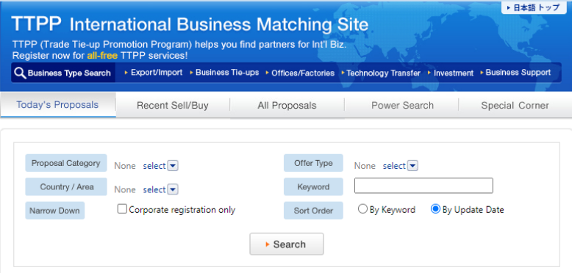572x273 pixels.
Task: Select the By Update Date sort option
Action: coord(435,209)
